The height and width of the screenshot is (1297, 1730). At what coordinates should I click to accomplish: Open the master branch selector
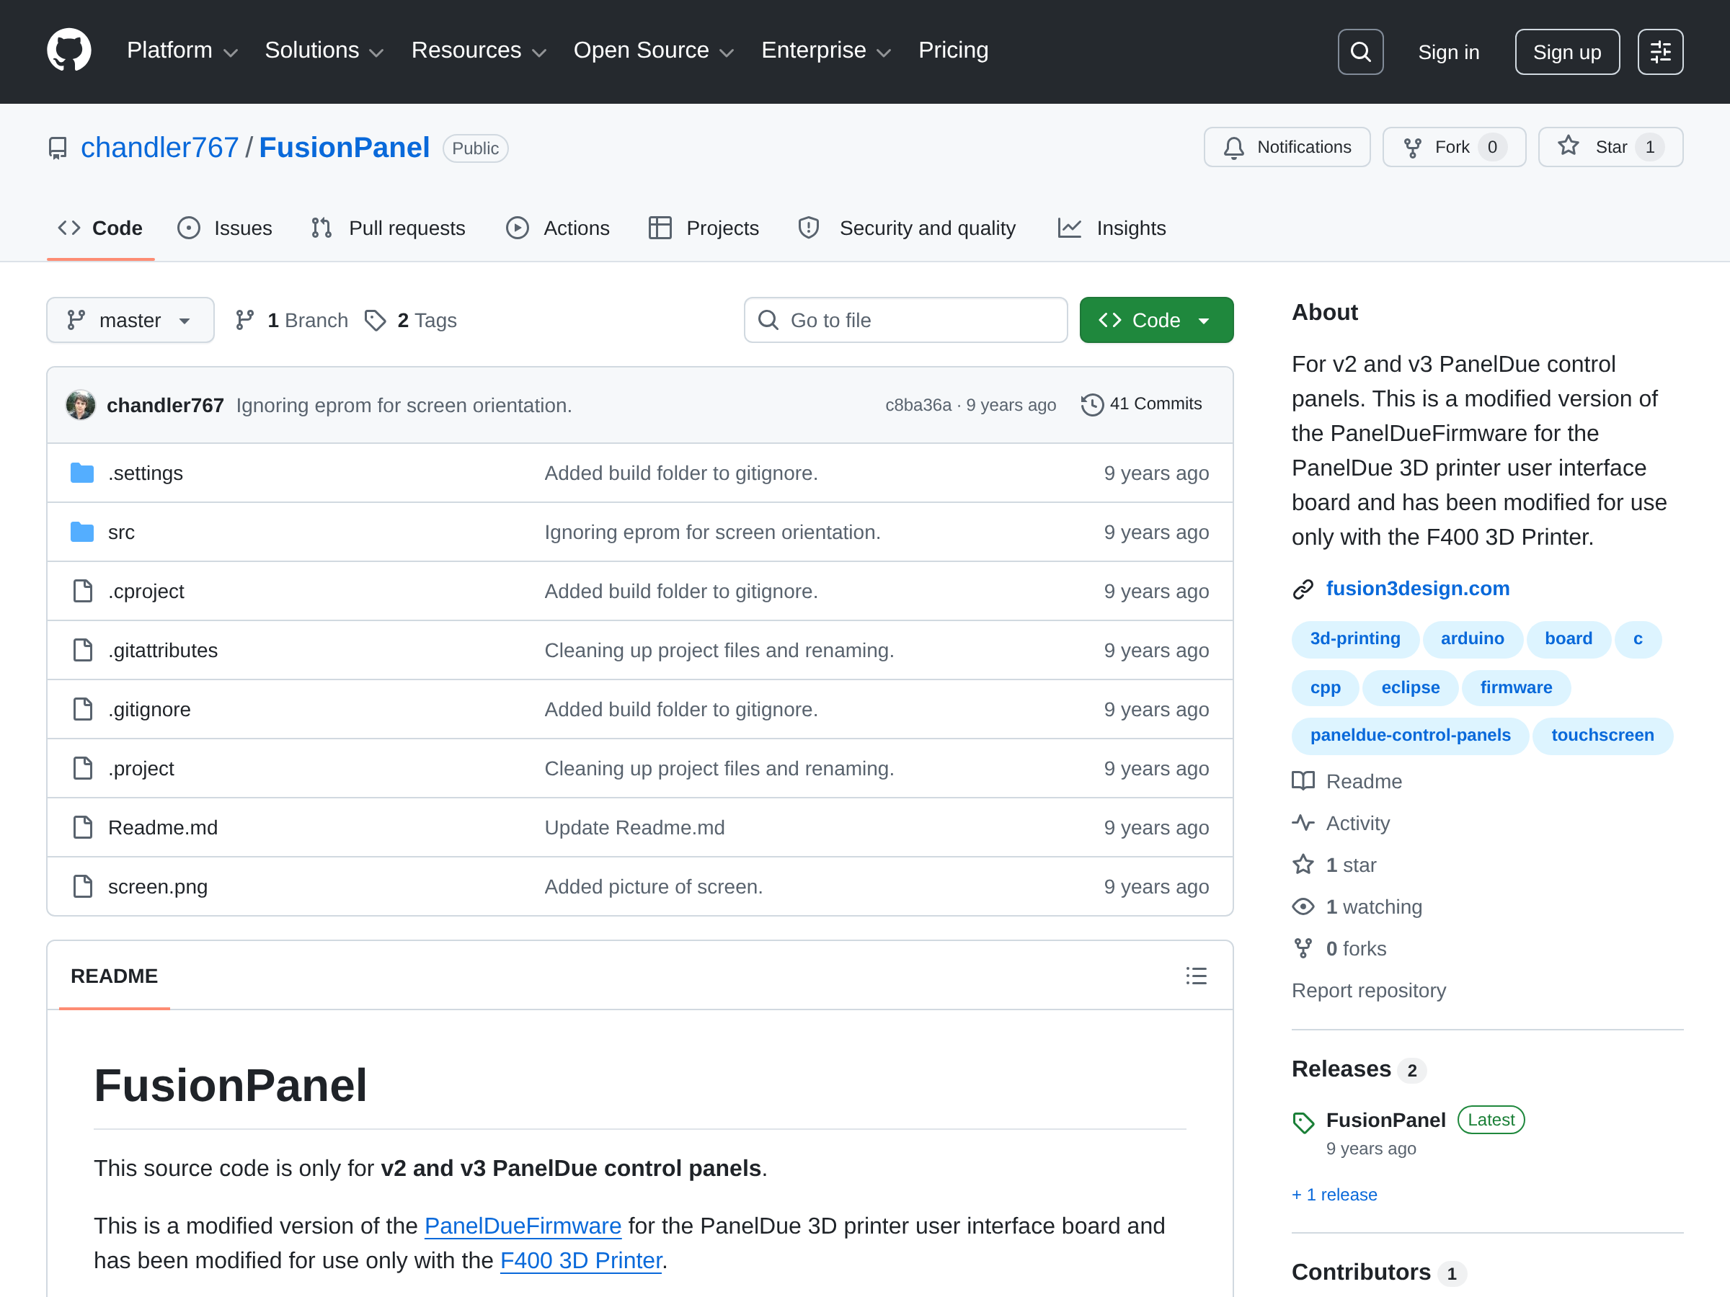tap(130, 320)
